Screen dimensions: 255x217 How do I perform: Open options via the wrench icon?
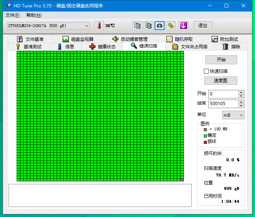(x=170, y=26)
